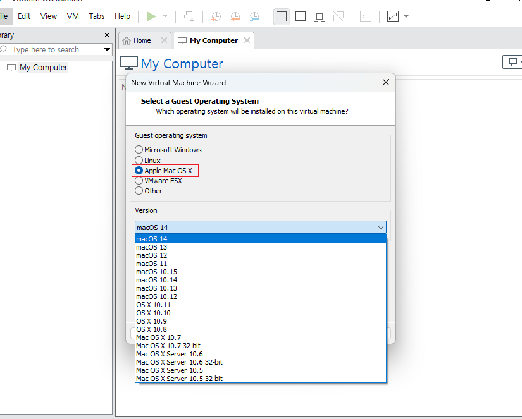Open the VM menu
Screen dimensions: 522x419
pyautogui.click(x=73, y=16)
